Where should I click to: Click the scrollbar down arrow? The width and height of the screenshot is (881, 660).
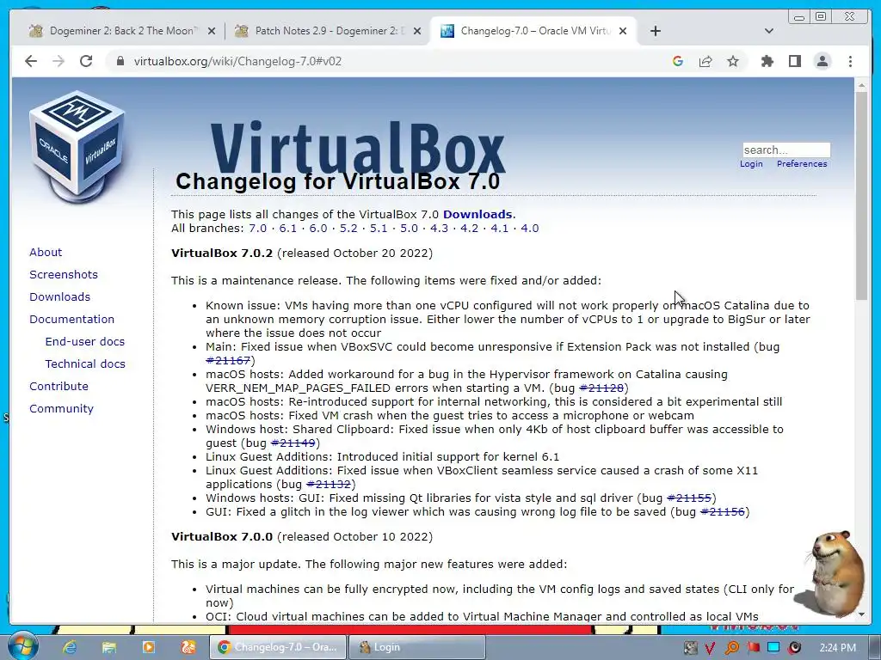click(x=862, y=614)
